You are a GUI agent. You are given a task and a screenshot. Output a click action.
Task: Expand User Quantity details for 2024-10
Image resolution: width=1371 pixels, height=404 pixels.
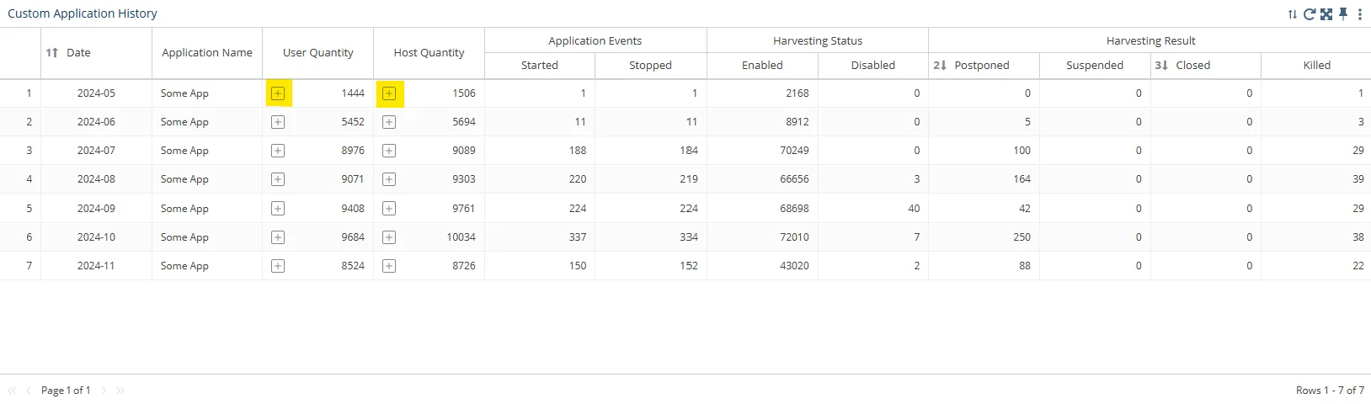[278, 237]
